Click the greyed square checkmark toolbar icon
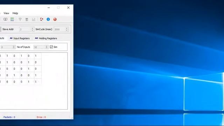The image size is (224, 126). point(34,19)
